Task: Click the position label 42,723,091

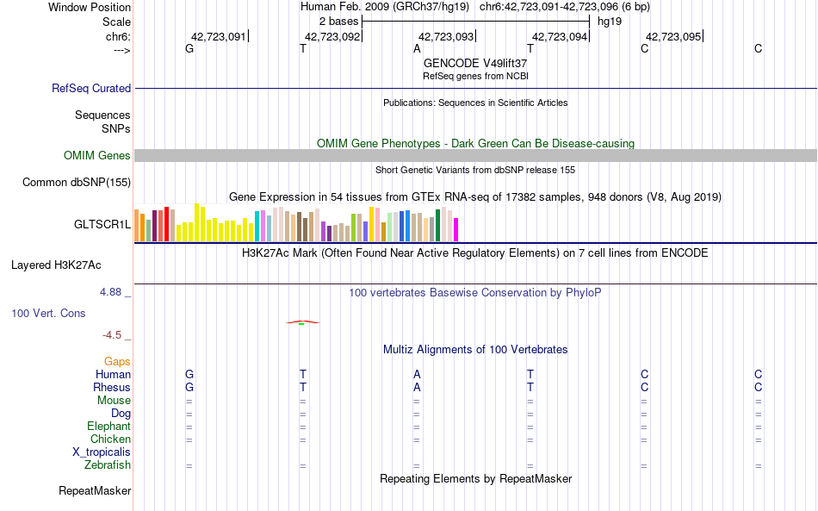Action: click(218, 37)
